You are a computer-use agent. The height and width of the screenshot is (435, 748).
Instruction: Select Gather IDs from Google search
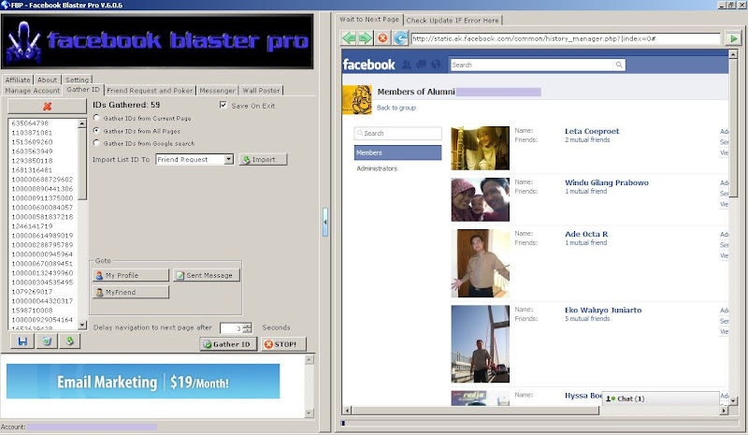click(97, 143)
